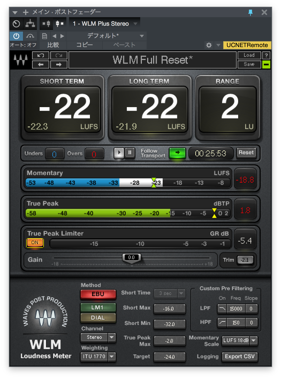This screenshot has width=281, height=378.
Task: Click the WLM Full Reset preset name
Action: coord(152,60)
